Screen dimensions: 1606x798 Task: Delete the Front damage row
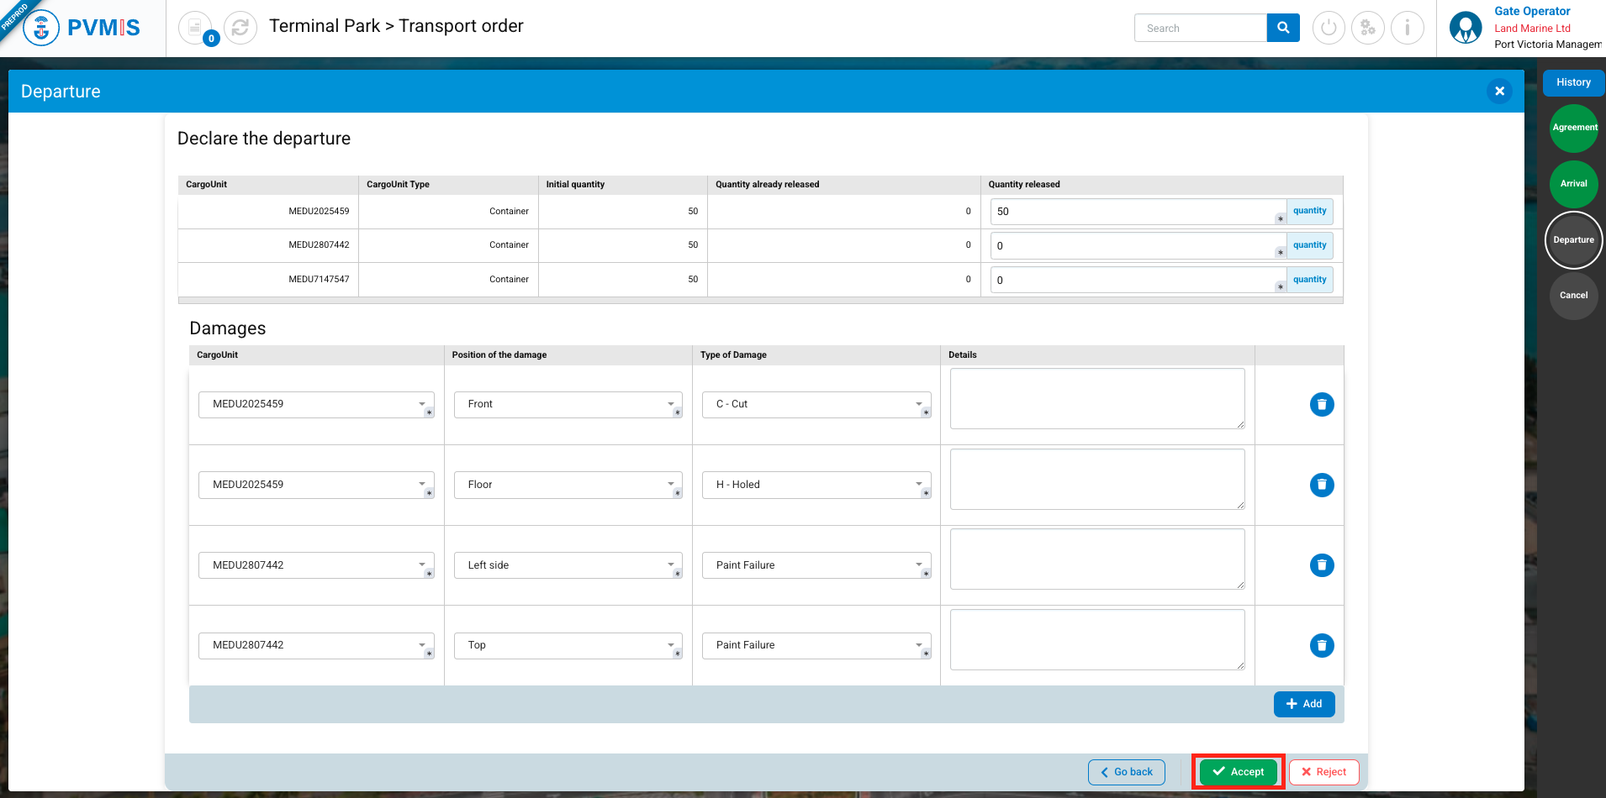point(1321,405)
